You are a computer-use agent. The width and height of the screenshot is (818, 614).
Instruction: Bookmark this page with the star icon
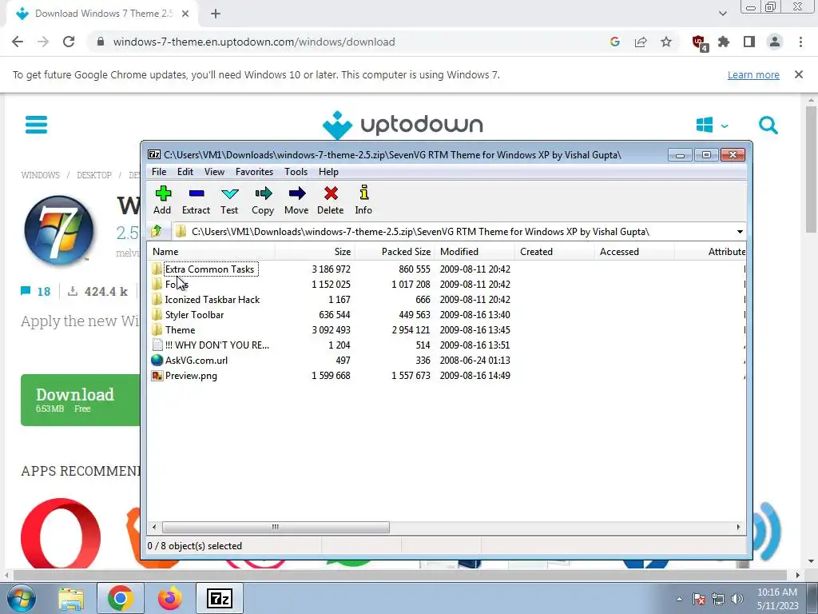pos(666,42)
